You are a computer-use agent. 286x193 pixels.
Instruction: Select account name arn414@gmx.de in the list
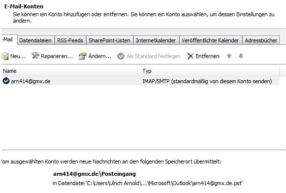click(31, 81)
